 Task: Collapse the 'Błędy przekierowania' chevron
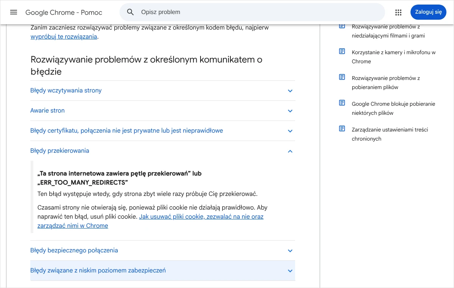(x=290, y=151)
